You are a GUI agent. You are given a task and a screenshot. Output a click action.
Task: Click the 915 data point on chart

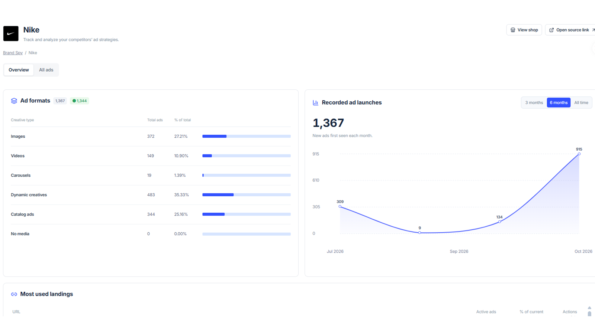(579, 154)
